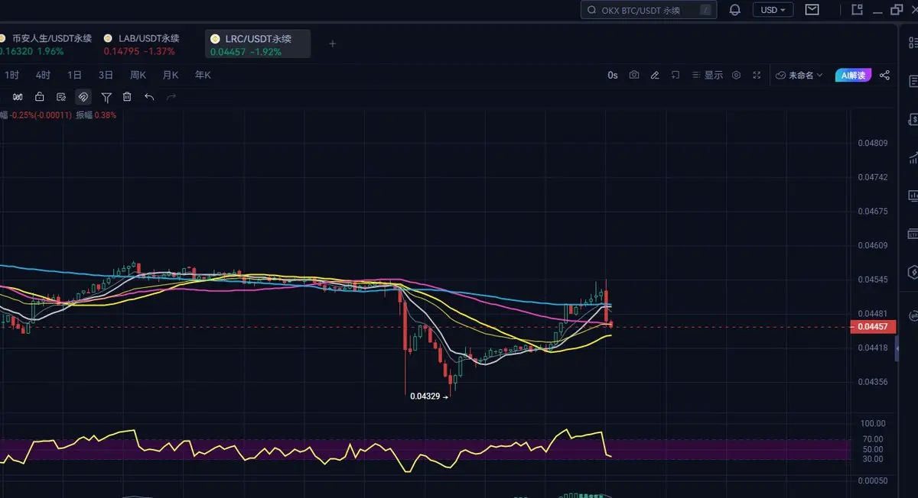Focus the OKX BTC/USDT search field
Image resolution: width=918 pixels, height=498 pixels.
click(x=649, y=10)
